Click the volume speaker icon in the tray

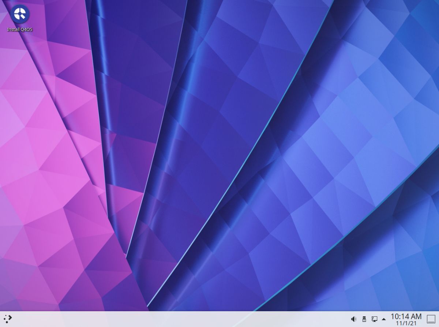click(x=353, y=319)
